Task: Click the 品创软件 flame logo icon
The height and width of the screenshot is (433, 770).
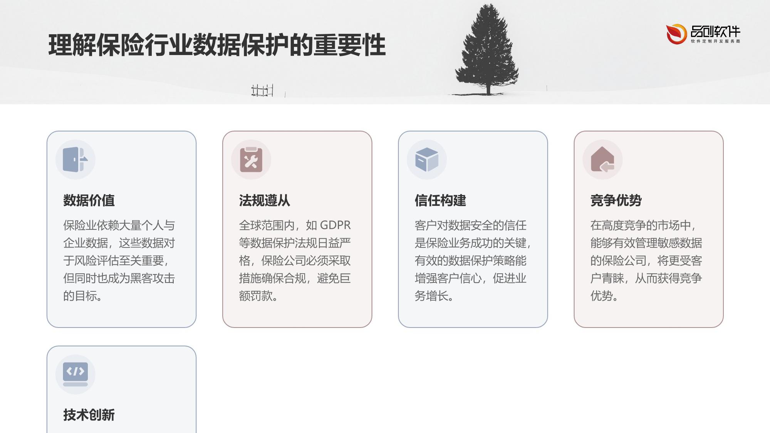Action: coord(676,34)
